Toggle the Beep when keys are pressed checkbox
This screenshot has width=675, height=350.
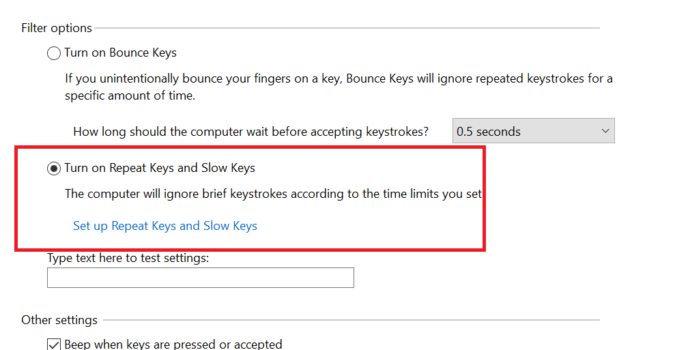click(54, 345)
